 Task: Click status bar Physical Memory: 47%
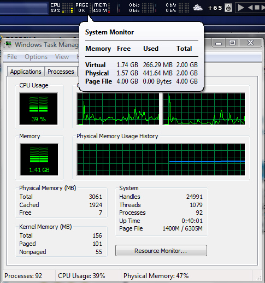(156, 276)
